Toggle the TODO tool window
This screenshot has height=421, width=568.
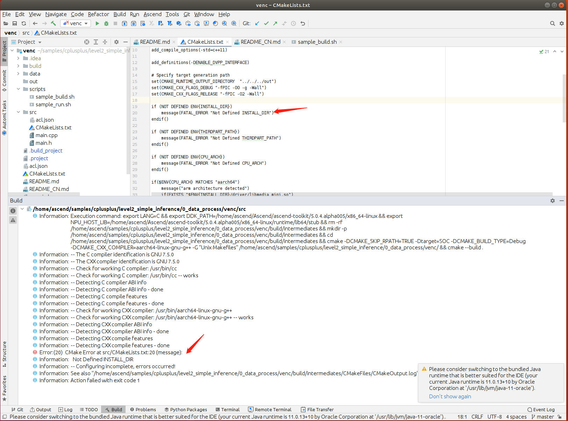tap(89, 409)
